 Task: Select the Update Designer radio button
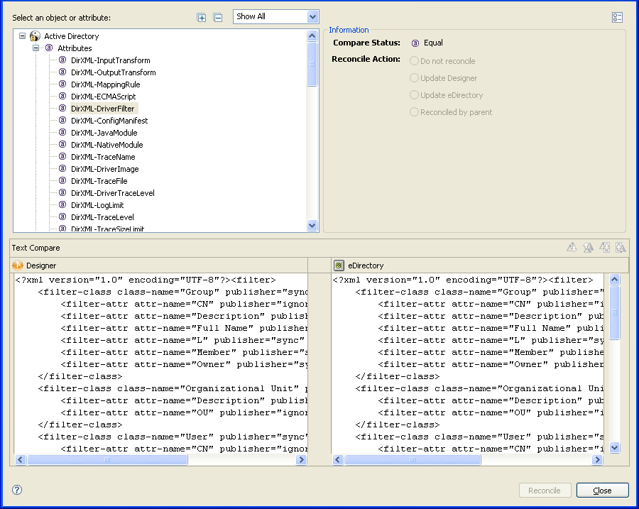coord(414,78)
